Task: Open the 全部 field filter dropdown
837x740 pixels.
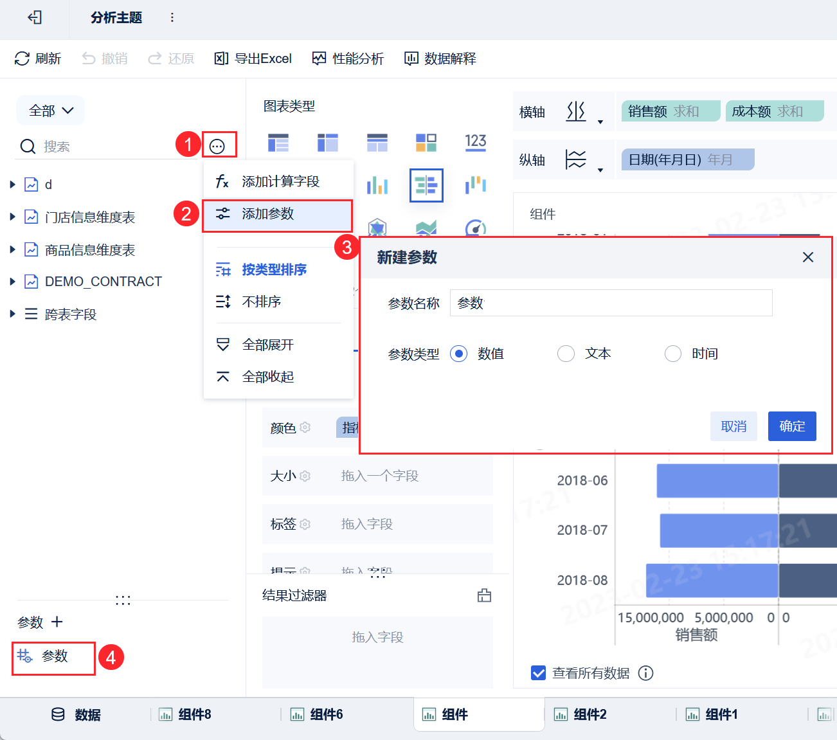Action: point(51,111)
